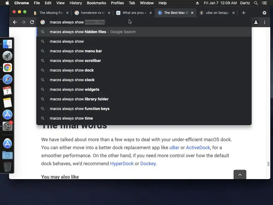Screen dimensions: 273x205
Task: Open a new tab with the plus button
Action: point(244,13)
